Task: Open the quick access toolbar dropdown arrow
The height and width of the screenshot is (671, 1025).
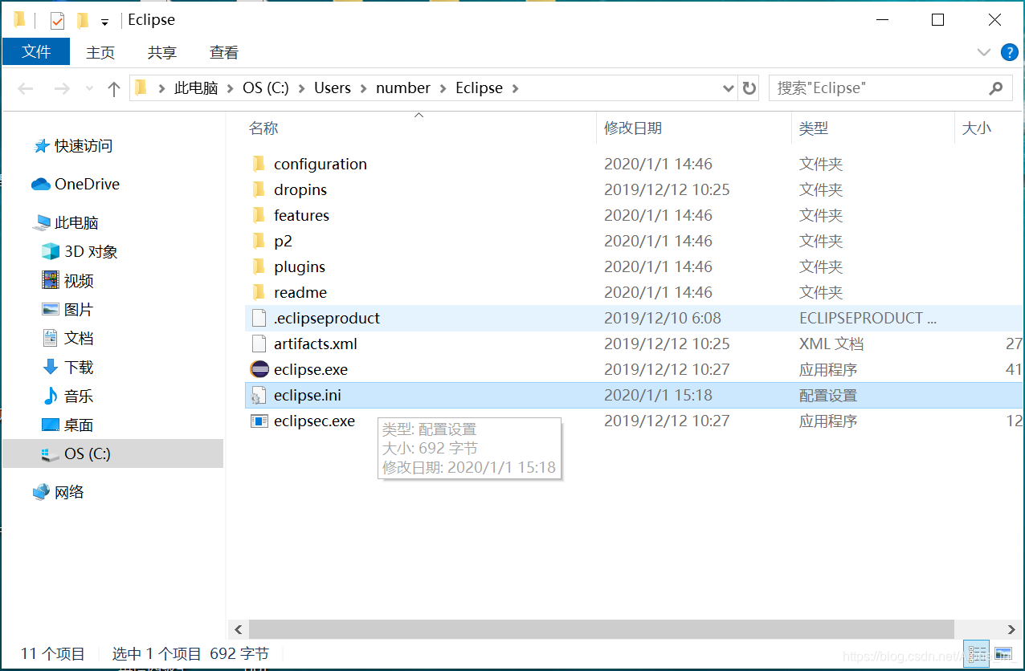Action: (104, 22)
